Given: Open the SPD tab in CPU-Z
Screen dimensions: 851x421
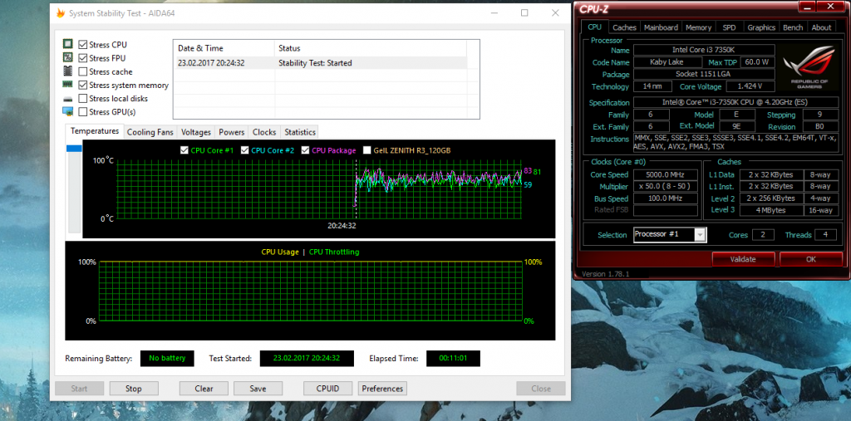Looking at the screenshot, I should tap(729, 27).
